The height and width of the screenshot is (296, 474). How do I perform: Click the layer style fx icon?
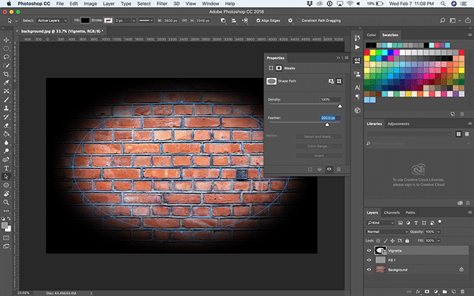coord(417,291)
